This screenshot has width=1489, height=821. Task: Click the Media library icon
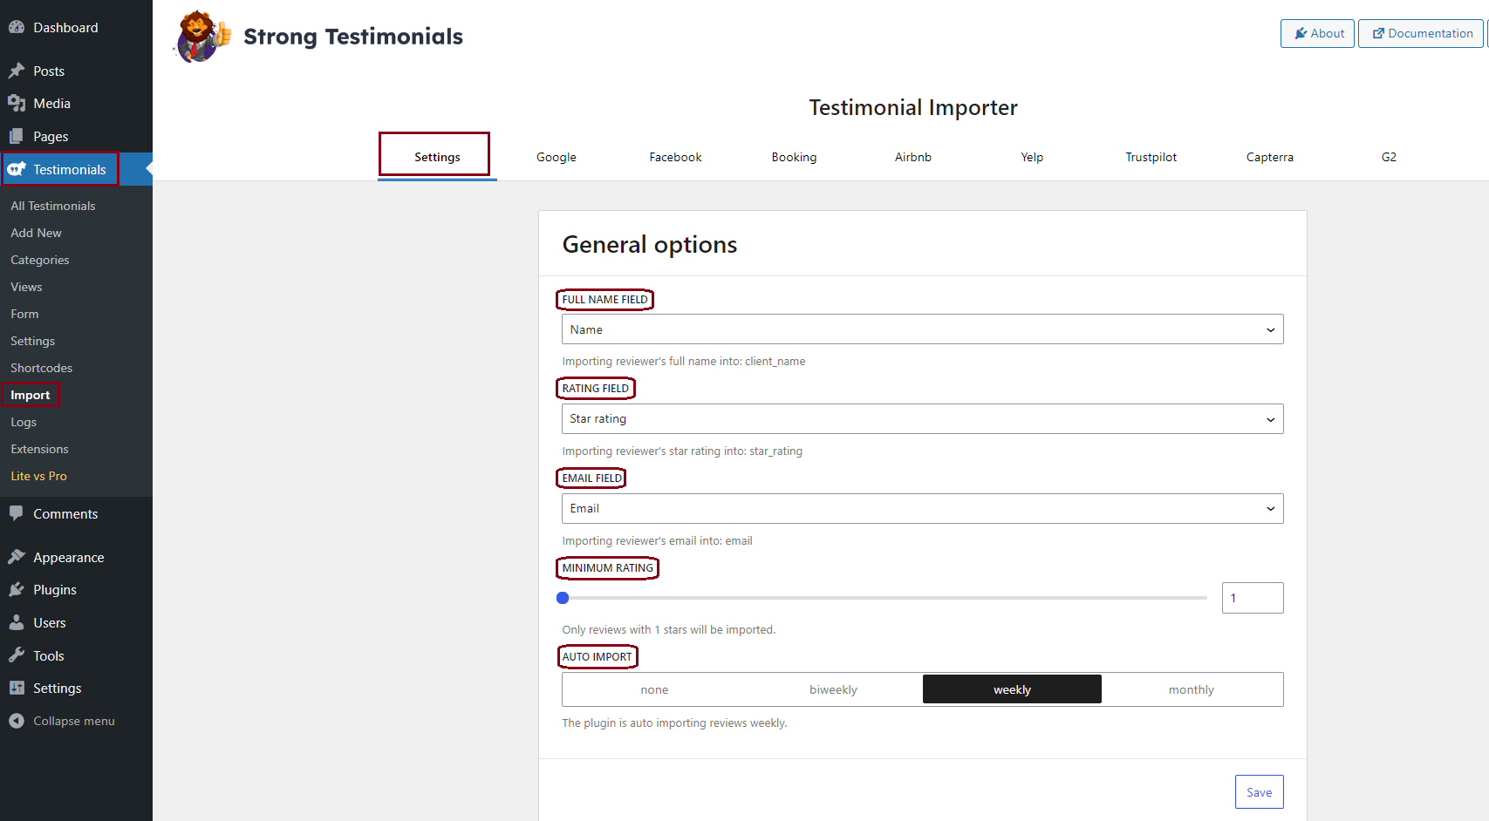click(17, 103)
